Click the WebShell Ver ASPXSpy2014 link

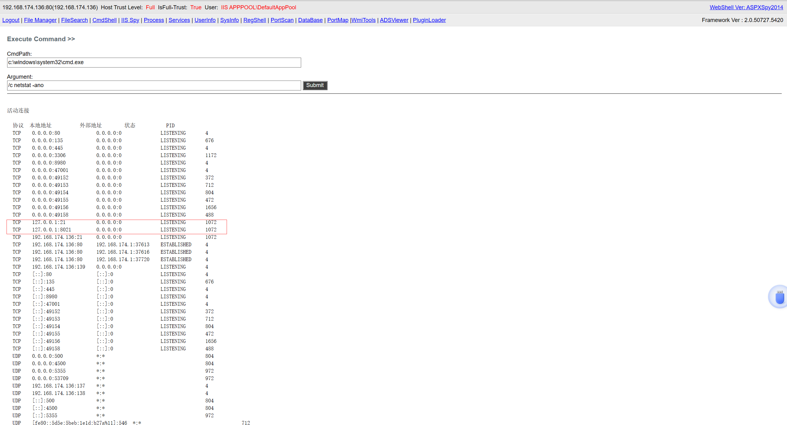[746, 7]
